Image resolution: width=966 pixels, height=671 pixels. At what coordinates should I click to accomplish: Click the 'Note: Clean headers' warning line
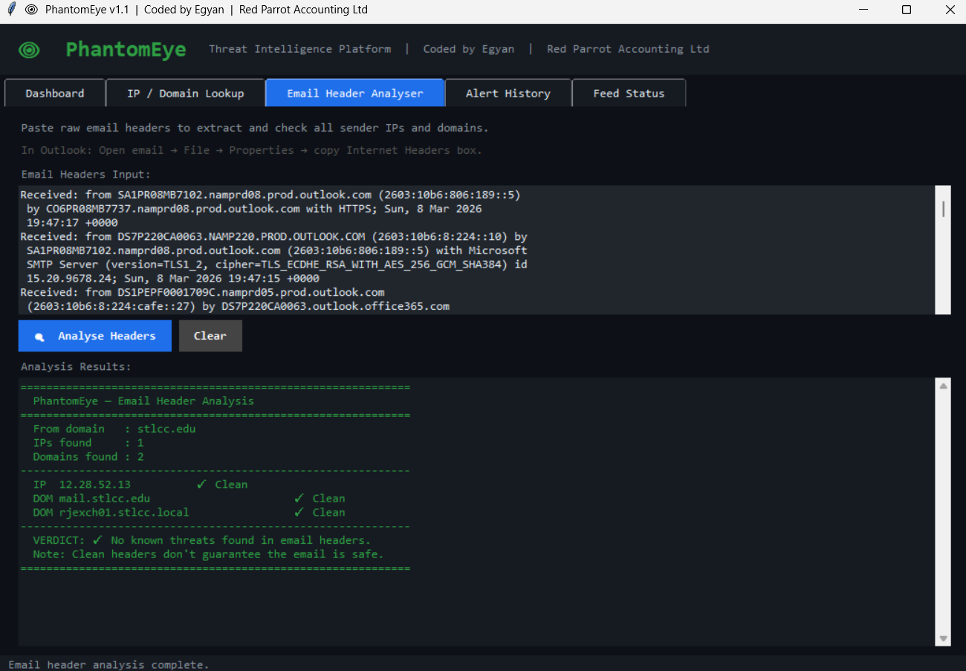click(x=208, y=554)
